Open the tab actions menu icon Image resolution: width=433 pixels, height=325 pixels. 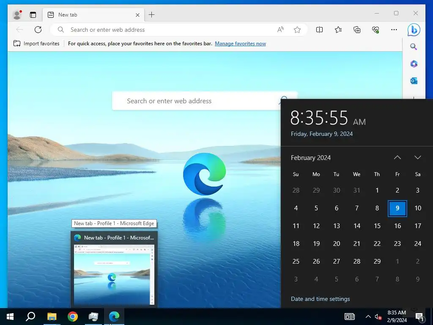click(33, 15)
